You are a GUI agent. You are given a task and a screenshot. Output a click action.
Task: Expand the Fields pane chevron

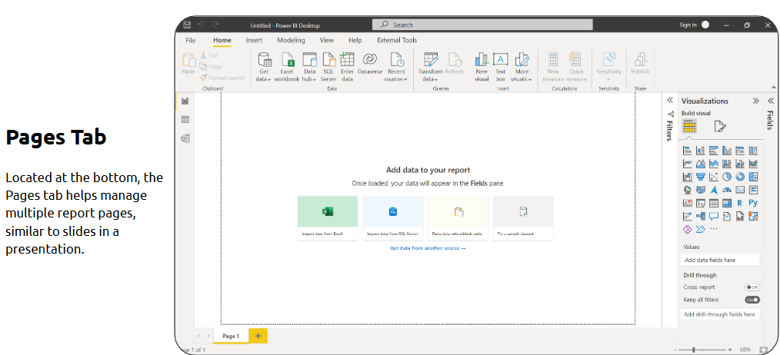click(x=770, y=101)
